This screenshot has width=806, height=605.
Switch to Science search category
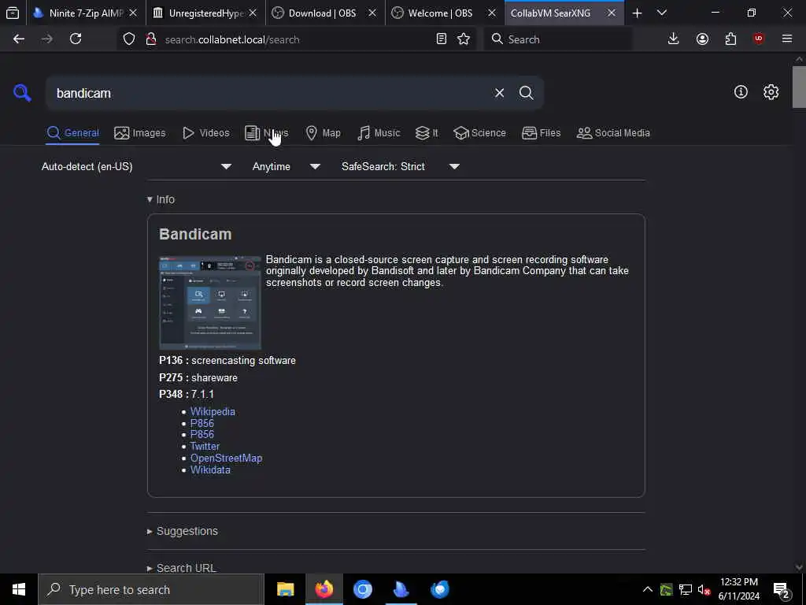(x=479, y=133)
